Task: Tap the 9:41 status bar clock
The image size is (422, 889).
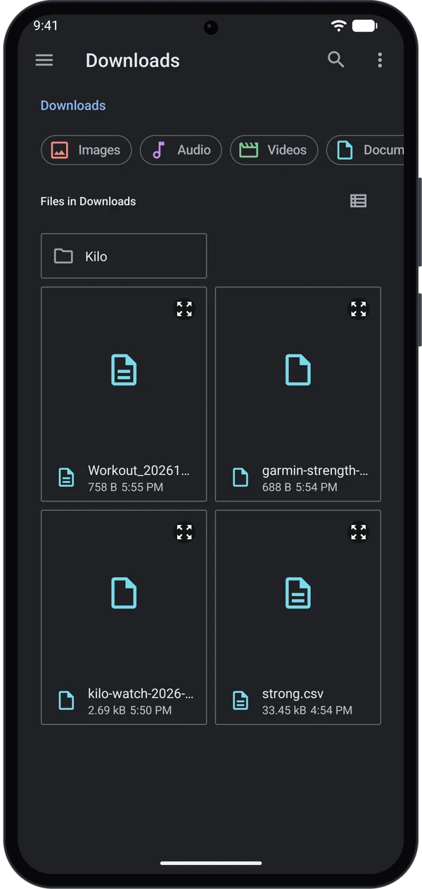Action: (46, 25)
